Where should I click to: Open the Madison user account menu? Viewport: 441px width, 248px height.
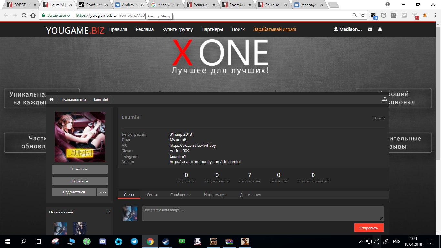[348, 29]
